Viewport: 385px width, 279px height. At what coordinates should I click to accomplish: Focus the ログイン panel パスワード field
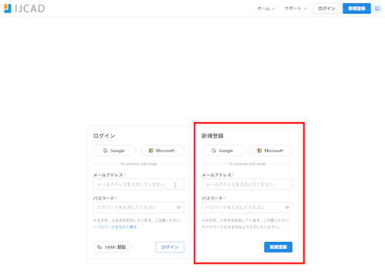click(139, 208)
